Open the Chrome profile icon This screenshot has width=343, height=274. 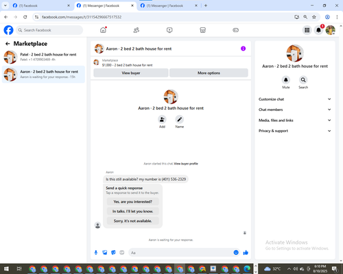327,17
